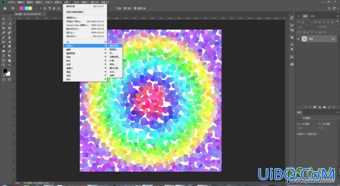Select the Pen tool
This screenshot has height=186, width=340.
(x=9, y=51)
